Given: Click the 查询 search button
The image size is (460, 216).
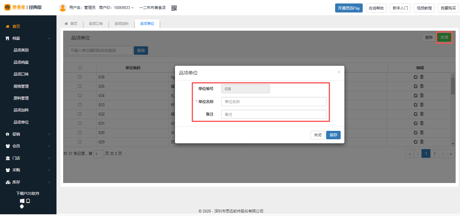Looking at the screenshot, I should [141, 51].
